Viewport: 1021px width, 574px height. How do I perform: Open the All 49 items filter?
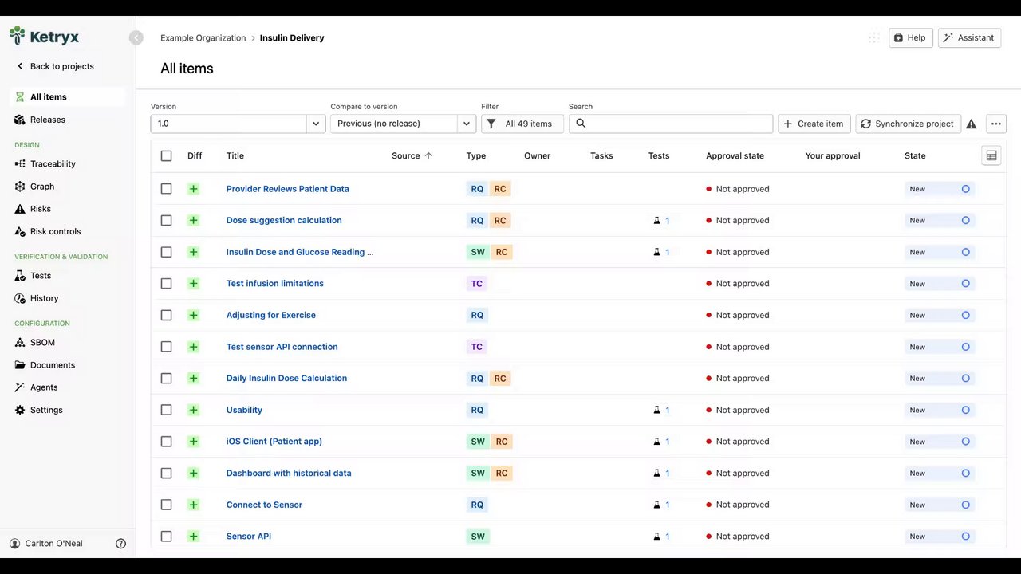(522, 124)
